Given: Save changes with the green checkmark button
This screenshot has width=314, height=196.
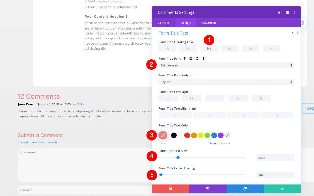Looking at the screenshot, I should [282, 189].
